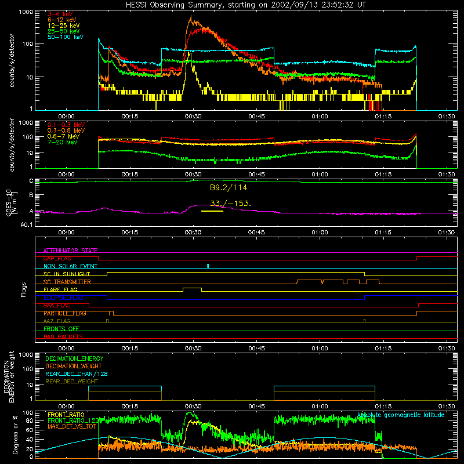Click the GOES-10 axis label
Viewport: 464px width, 464px height.
click(x=12, y=203)
